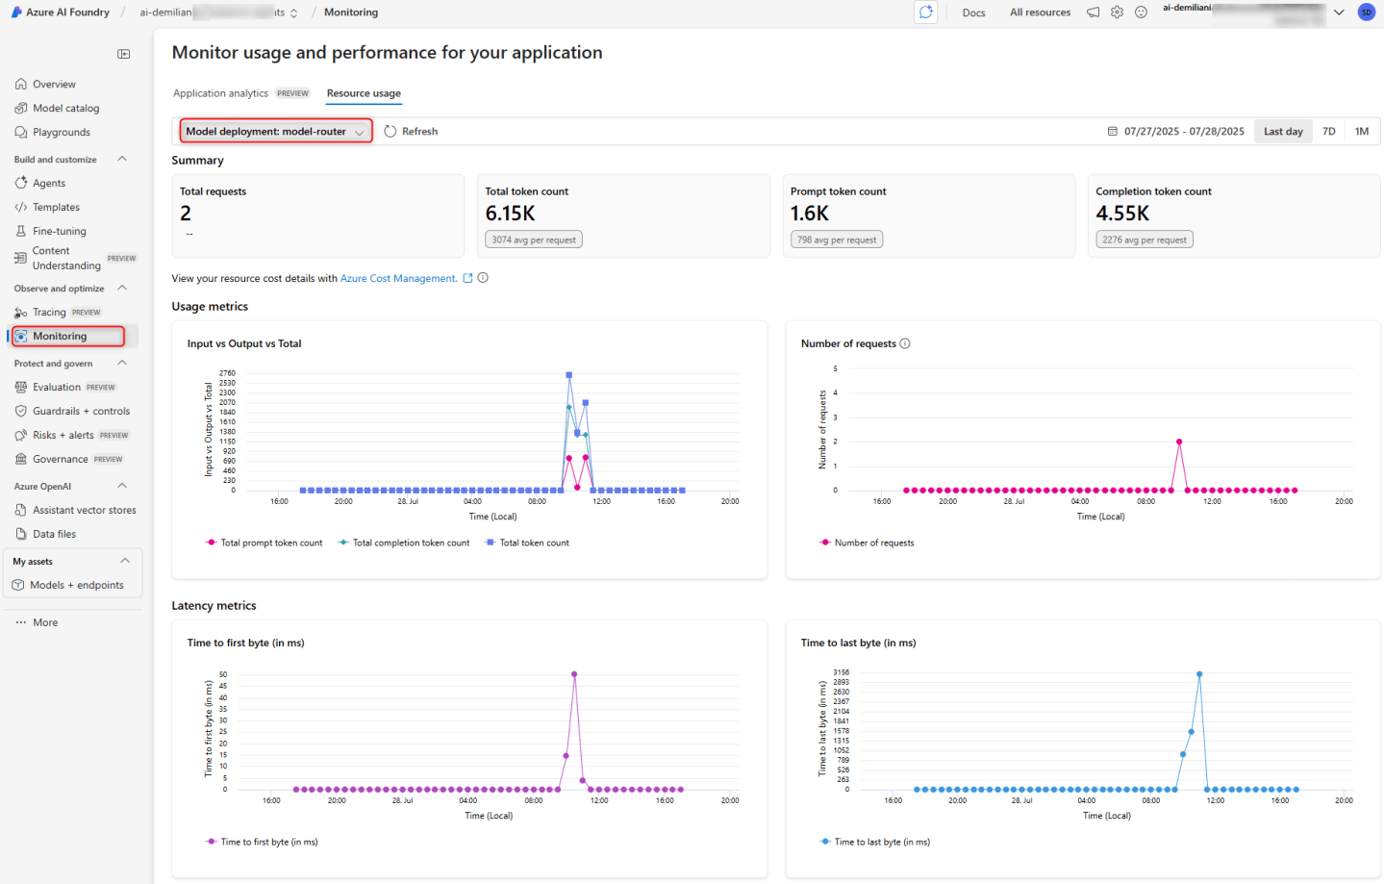Open the Tracing preview page
Viewport: 1384px width, 884px height.
58,313
